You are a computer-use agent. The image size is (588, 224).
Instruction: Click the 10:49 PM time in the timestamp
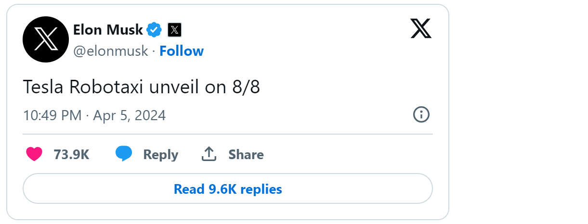(52, 116)
